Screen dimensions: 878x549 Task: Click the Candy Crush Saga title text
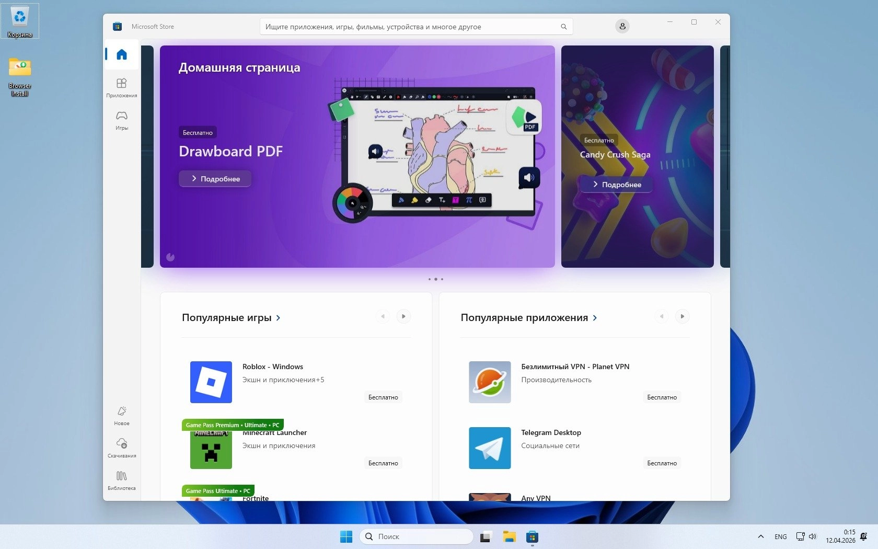coord(615,155)
